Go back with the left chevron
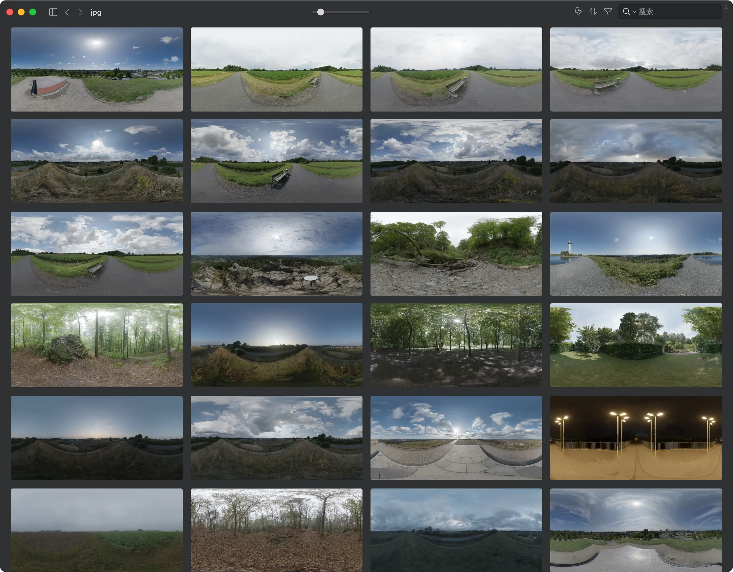The height and width of the screenshot is (572, 733). (x=67, y=12)
